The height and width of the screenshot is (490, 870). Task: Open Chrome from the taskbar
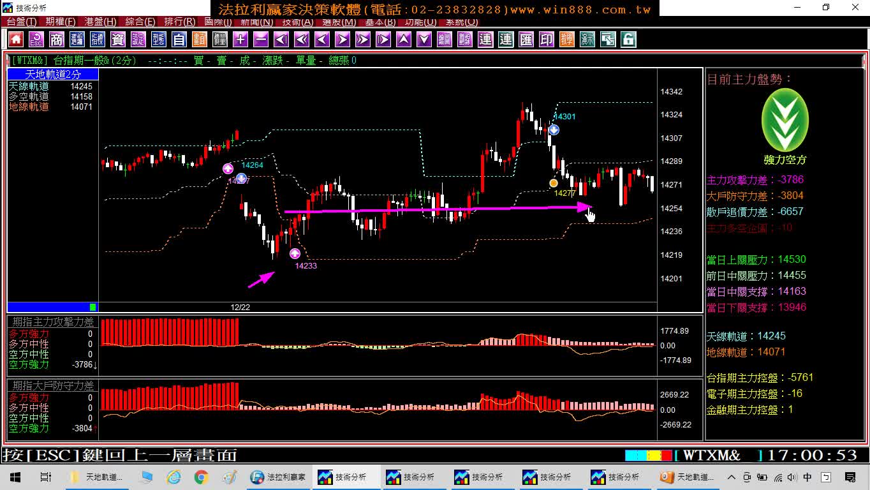click(202, 477)
